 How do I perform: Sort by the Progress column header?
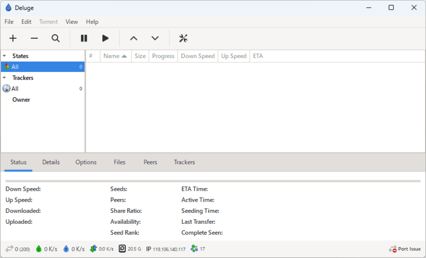coord(163,56)
